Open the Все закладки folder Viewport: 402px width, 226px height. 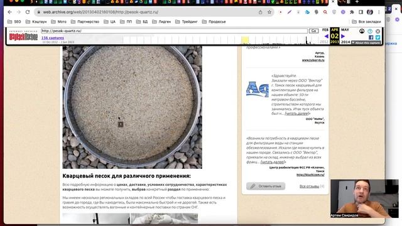pos(366,22)
